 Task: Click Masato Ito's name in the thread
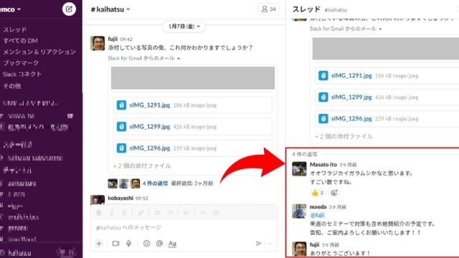coord(323,164)
